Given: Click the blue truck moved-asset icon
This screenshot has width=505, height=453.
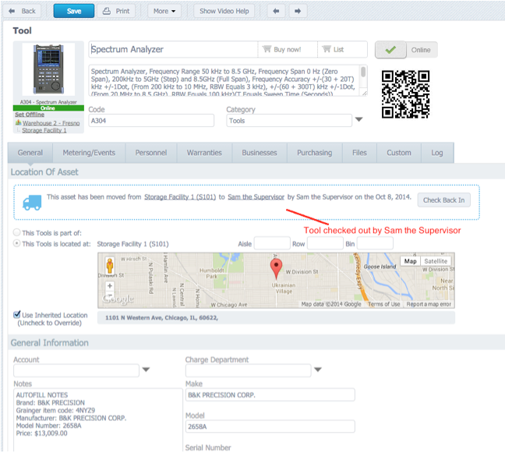Looking at the screenshot, I should (32, 203).
